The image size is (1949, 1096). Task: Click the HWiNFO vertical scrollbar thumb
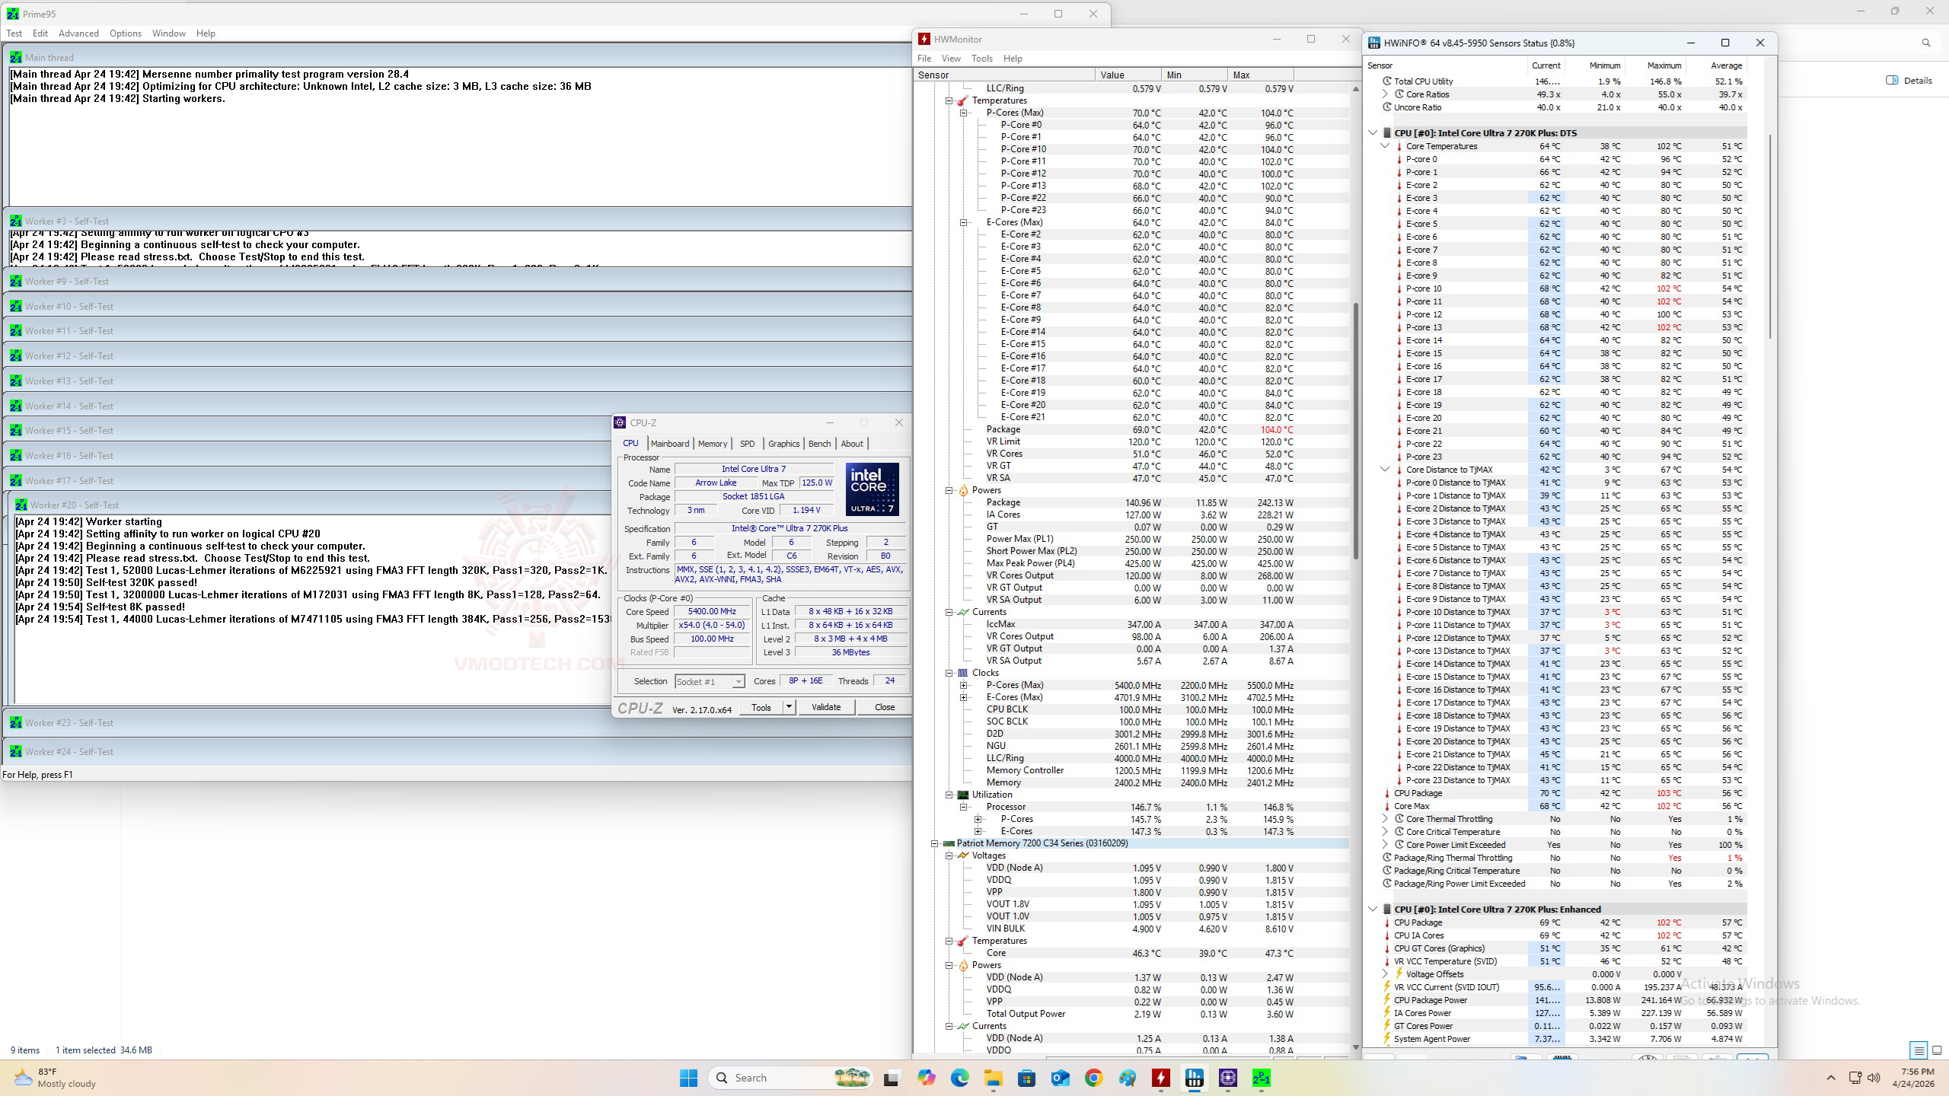1770,236
